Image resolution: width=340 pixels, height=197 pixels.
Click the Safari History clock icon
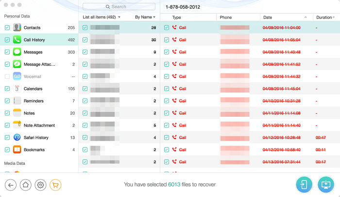coord(17,137)
